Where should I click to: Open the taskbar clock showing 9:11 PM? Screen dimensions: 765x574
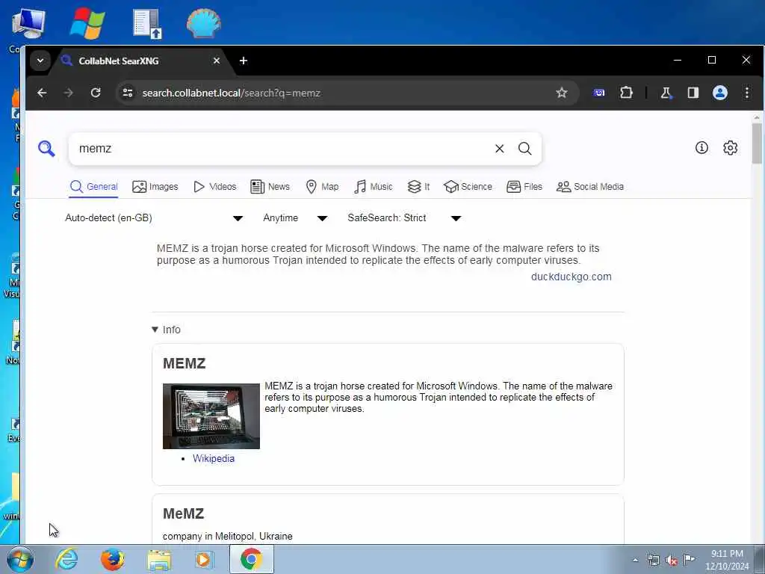coord(727,559)
